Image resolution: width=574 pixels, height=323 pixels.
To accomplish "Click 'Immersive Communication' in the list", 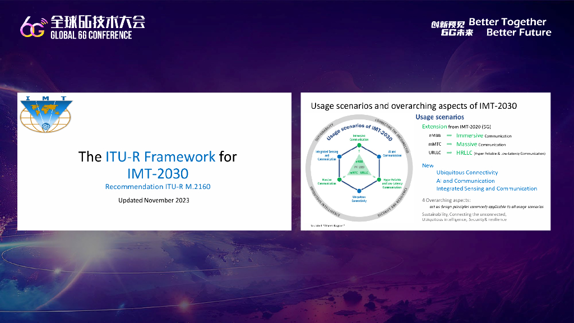I will pyautogui.click(x=484, y=136).
